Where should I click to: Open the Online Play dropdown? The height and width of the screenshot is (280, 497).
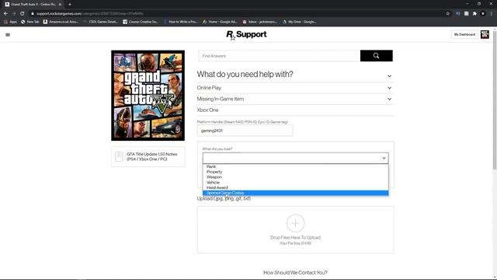coord(295,88)
